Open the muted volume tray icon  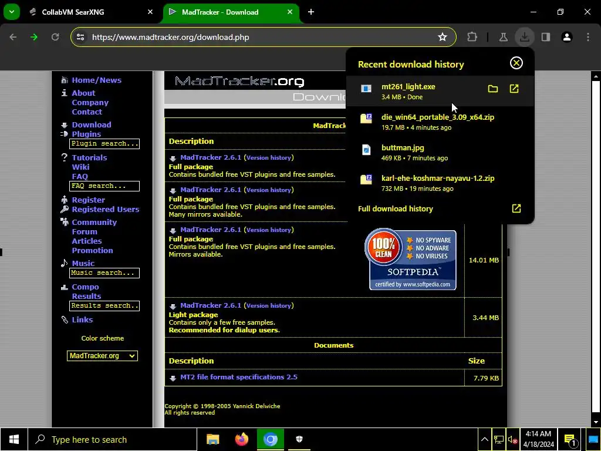click(x=512, y=440)
